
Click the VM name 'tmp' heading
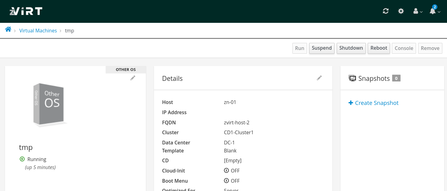coord(26,147)
